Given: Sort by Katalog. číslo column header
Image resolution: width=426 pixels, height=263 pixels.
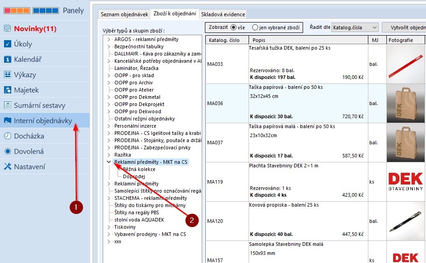Looking at the screenshot, I should [x=227, y=40].
